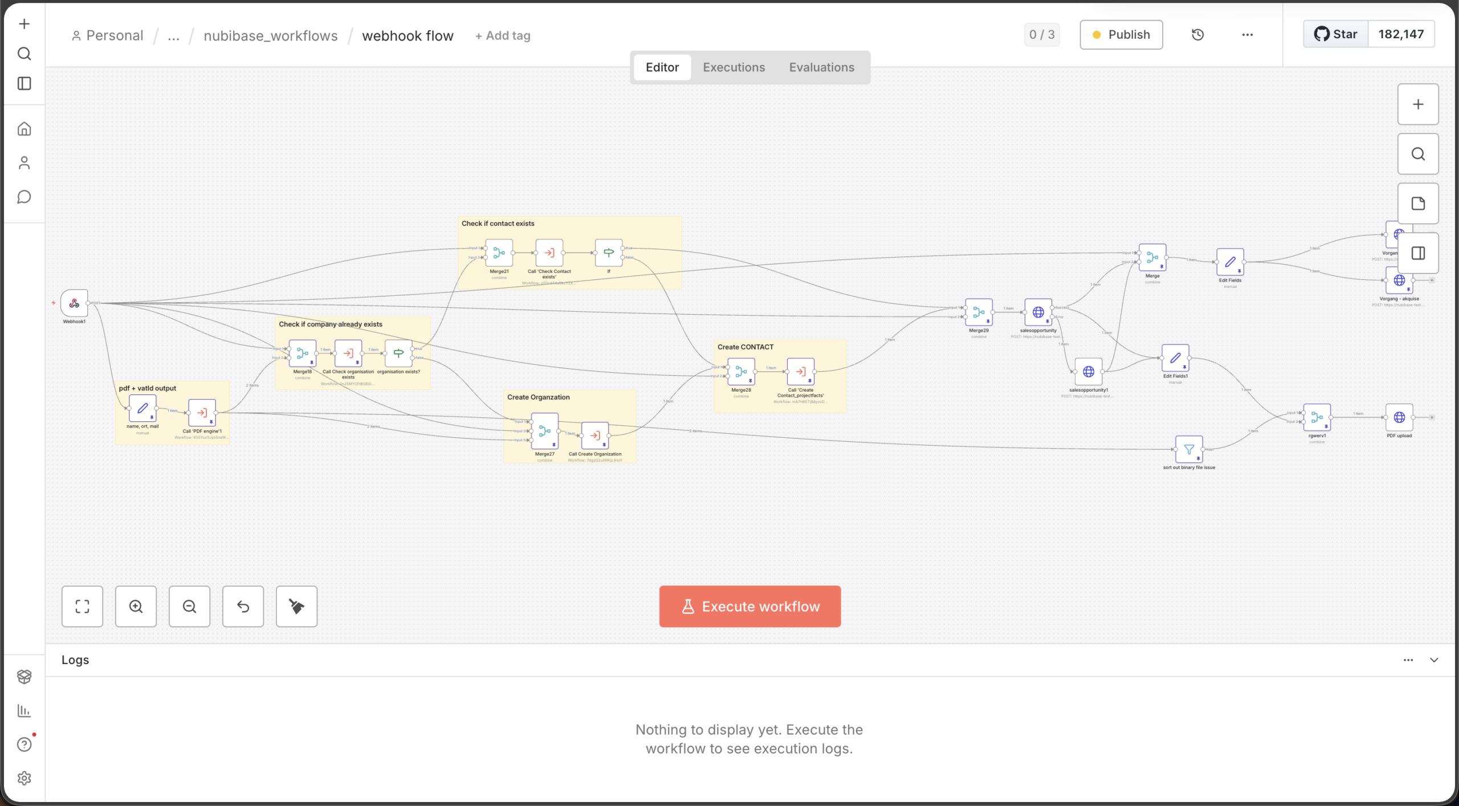Open workflow history clock icon
Screen dimensions: 1459x806
click(1197, 35)
